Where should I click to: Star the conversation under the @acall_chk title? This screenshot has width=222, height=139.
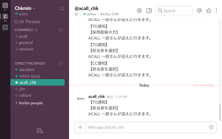point(76,14)
